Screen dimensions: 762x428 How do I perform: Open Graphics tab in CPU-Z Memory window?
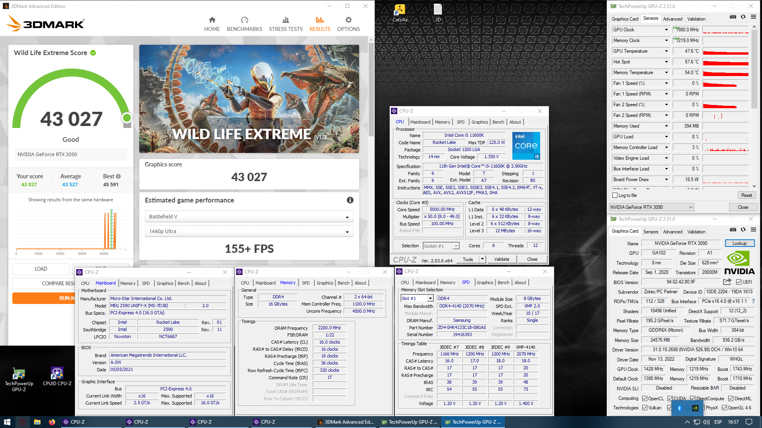coord(325,283)
